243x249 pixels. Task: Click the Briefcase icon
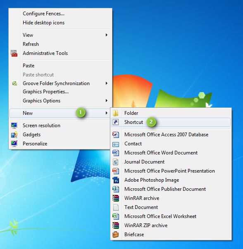click(x=116, y=235)
